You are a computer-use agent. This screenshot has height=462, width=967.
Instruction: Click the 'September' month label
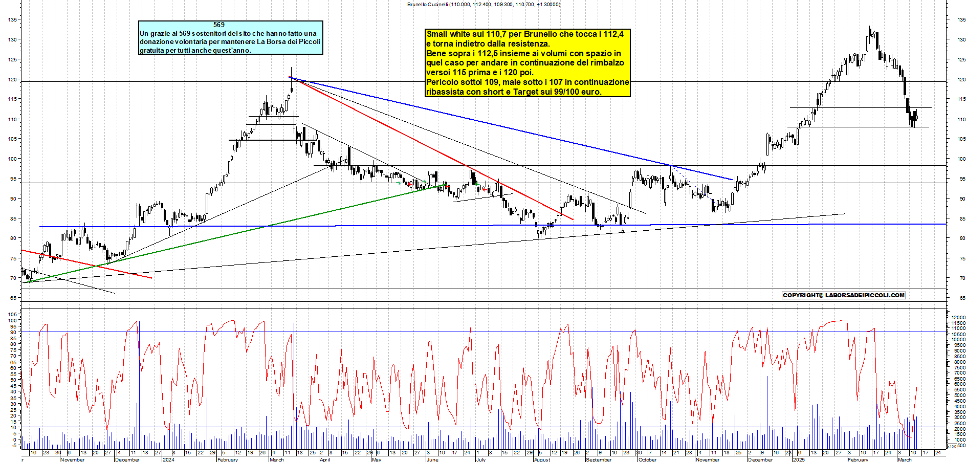click(599, 459)
